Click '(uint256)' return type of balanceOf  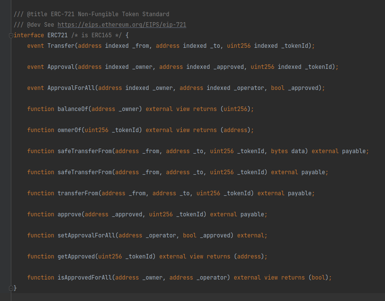pos(235,109)
